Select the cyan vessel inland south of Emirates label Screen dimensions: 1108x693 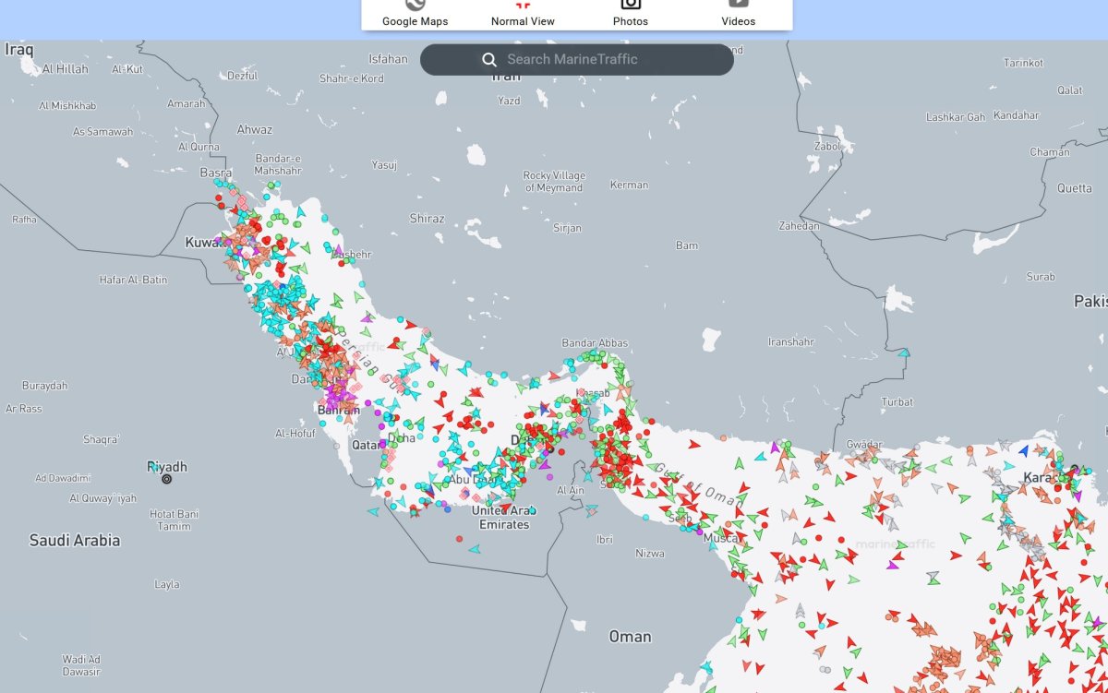475,549
